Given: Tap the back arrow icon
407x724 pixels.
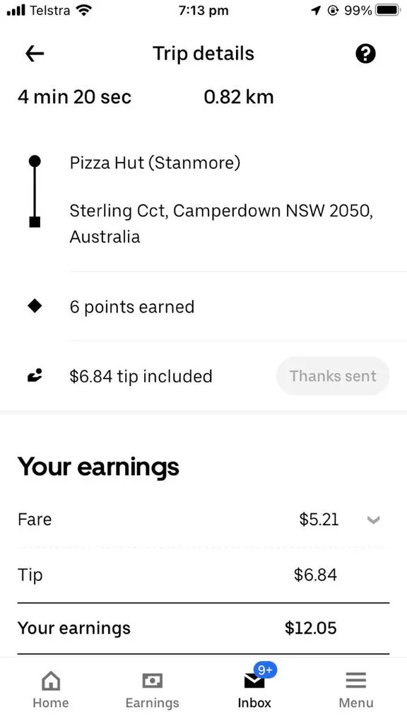Looking at the screenshot, I should point(35,54).
